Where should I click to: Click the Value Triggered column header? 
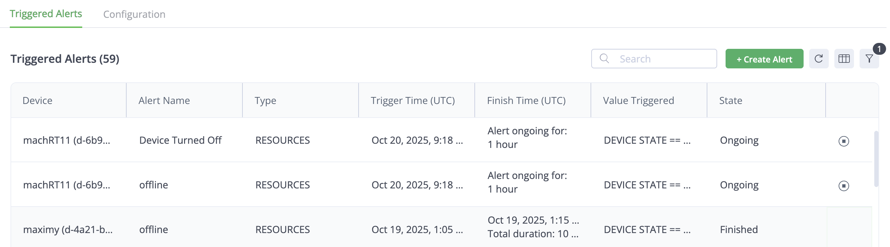tap(638, 100)
